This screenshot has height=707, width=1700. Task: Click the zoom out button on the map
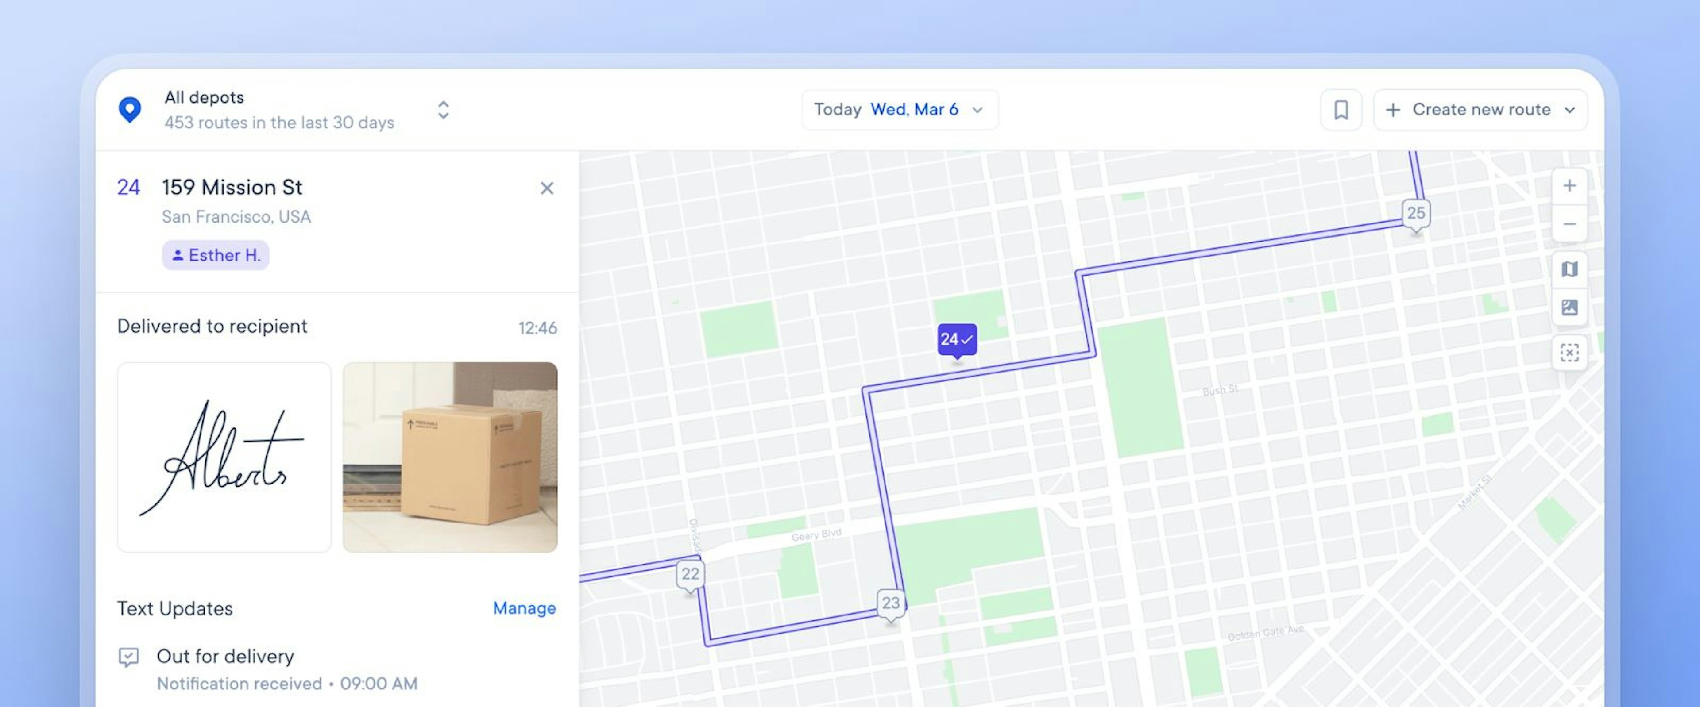point(1569,225)
